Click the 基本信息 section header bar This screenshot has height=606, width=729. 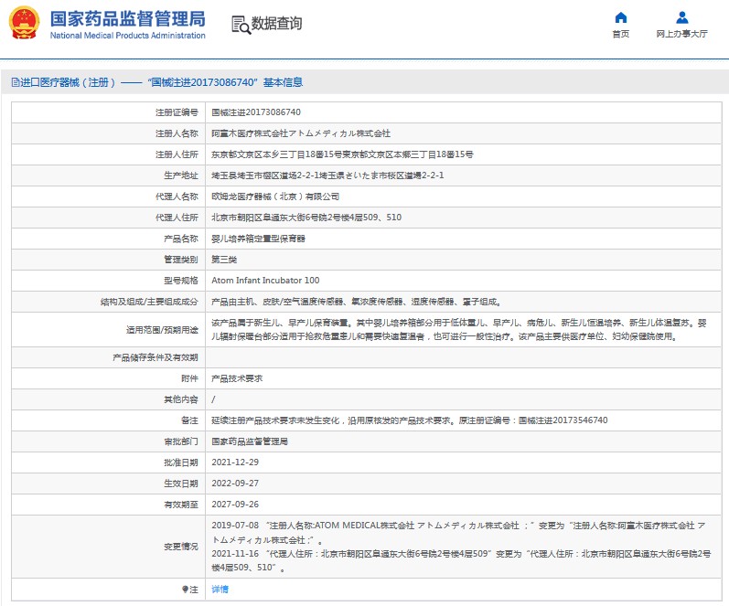click(364, 82)
